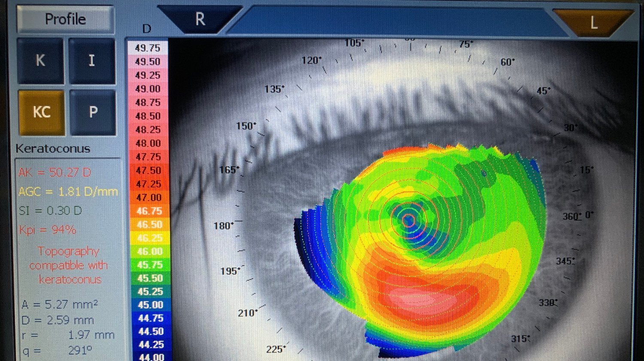Click the 45° axis label

(x=544, y=91)
